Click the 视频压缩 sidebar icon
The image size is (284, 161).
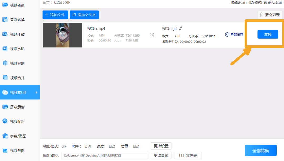(x=5, y=34)
